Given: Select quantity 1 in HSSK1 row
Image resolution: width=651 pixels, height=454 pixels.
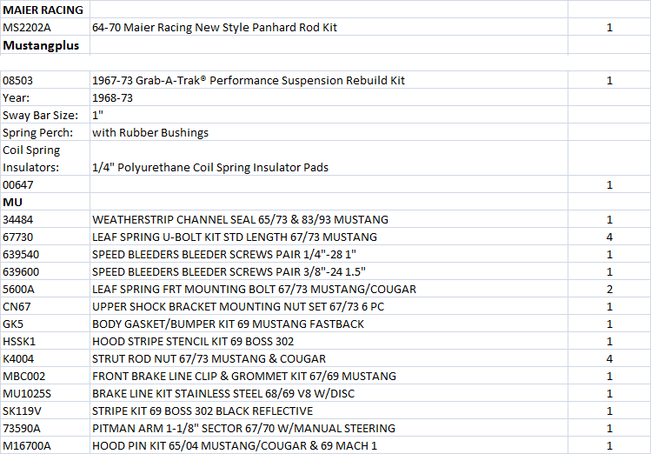Looking at the screenshot, I should [x=609, y=342].
